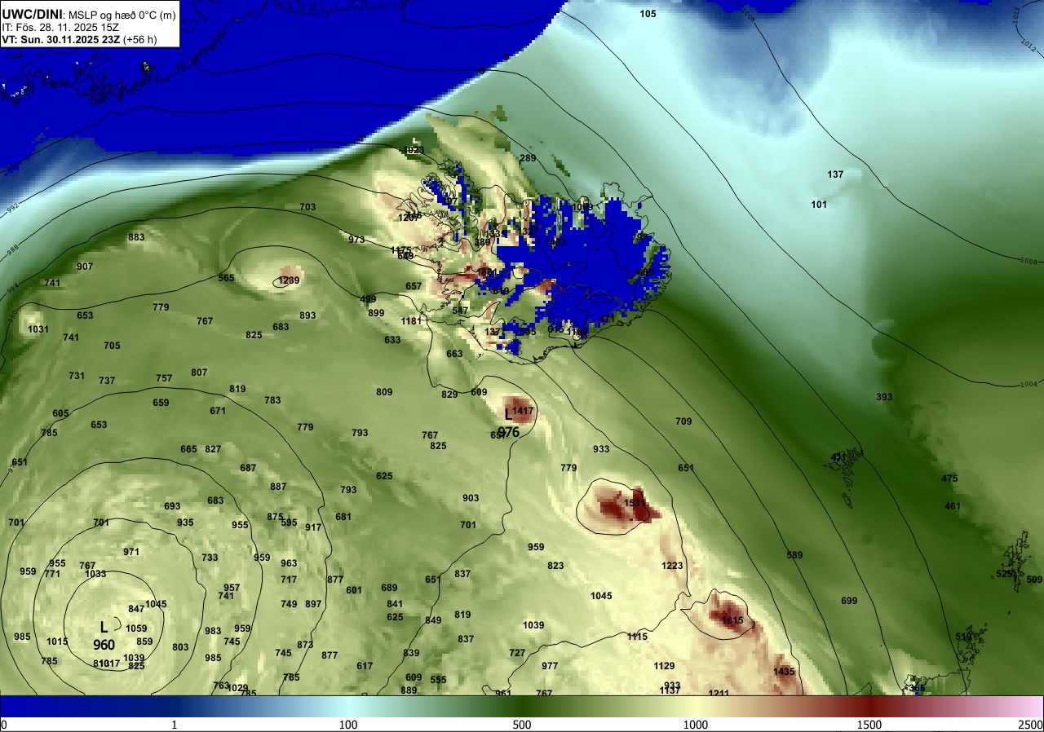
Task: Click the height value 101
Action: tap(820, 205)
